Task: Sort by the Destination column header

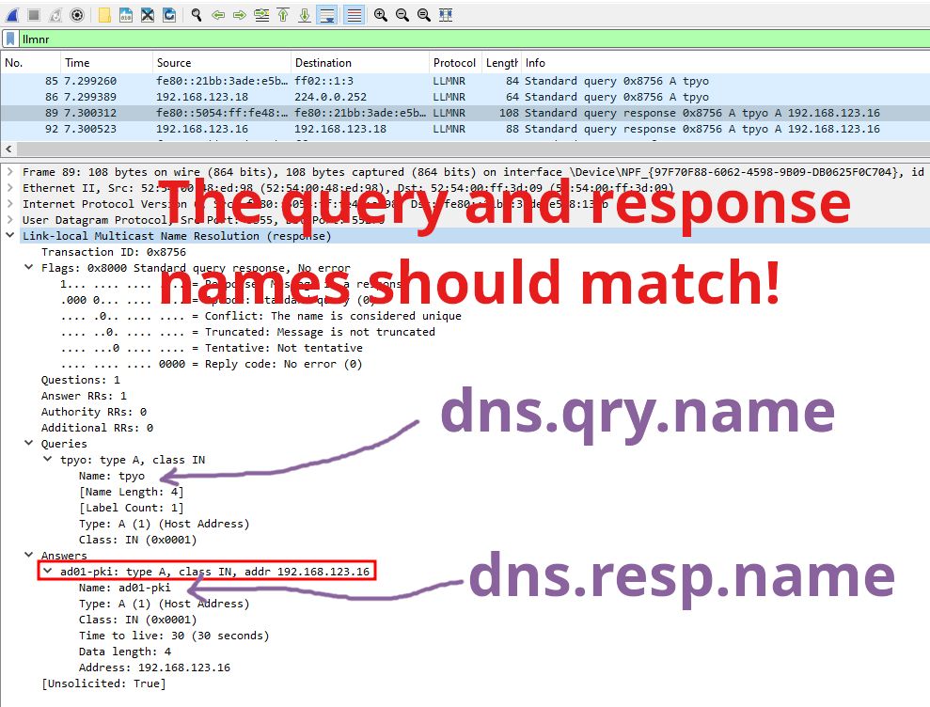Action: pos(359,63)
